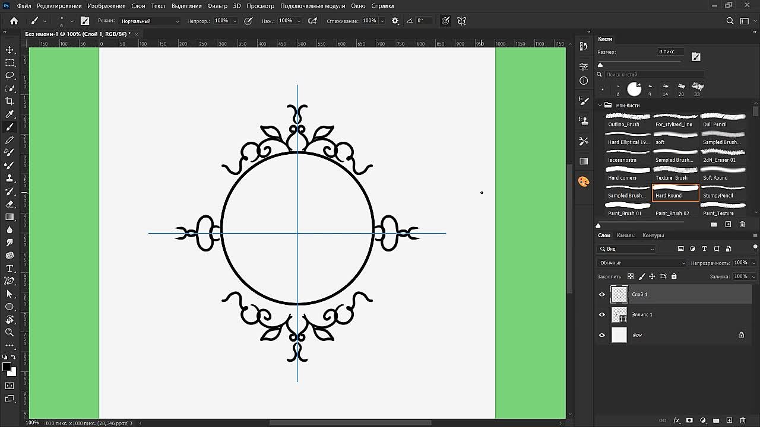Image resolution: width=760 pixels, height=427 pixels.
Task: Select the Move tool at the top of the toolbar
Action: point(9,49)
